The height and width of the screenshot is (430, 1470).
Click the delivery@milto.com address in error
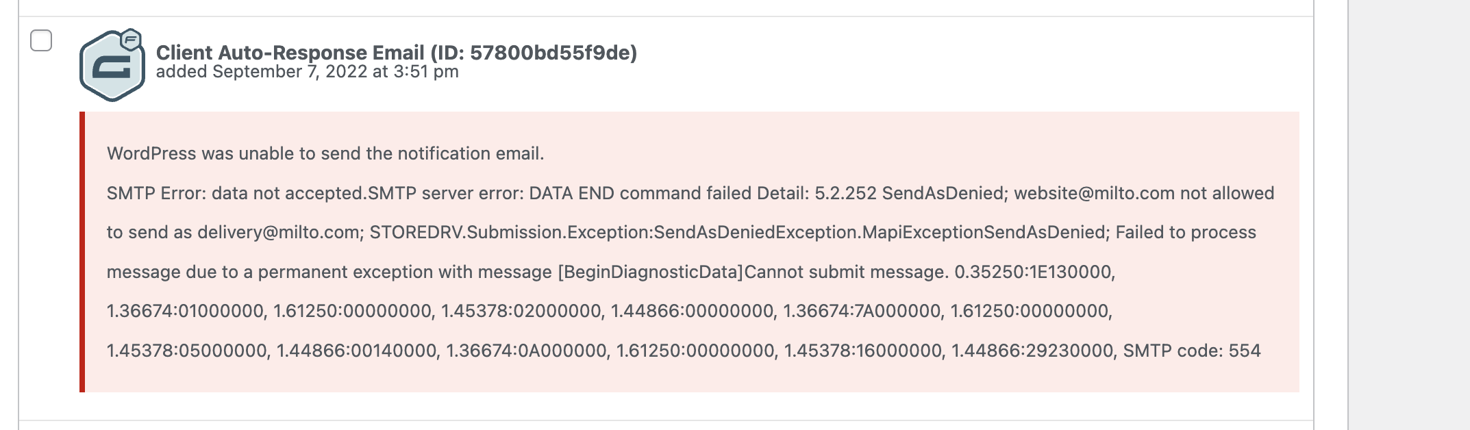coord(279,232)
